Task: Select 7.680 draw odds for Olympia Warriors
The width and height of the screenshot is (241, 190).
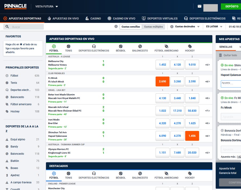Action: pos(177,153)
